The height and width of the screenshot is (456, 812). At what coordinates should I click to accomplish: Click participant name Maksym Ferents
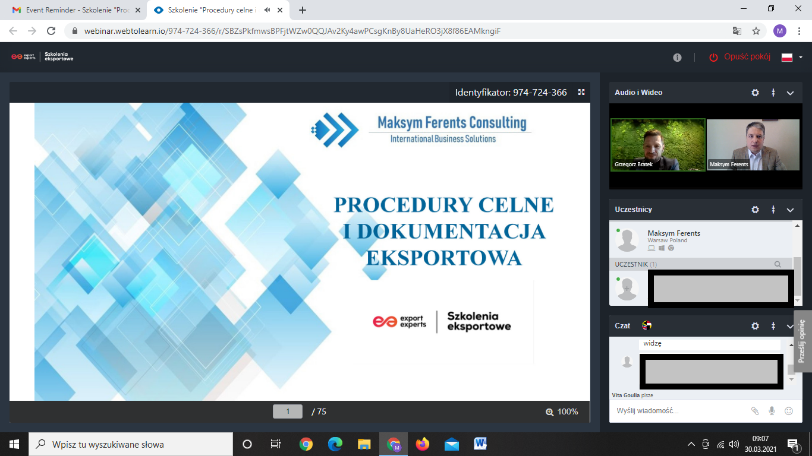[673, 233]
